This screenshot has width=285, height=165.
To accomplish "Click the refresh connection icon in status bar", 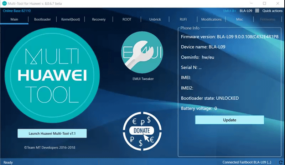I will click(281, 162).
